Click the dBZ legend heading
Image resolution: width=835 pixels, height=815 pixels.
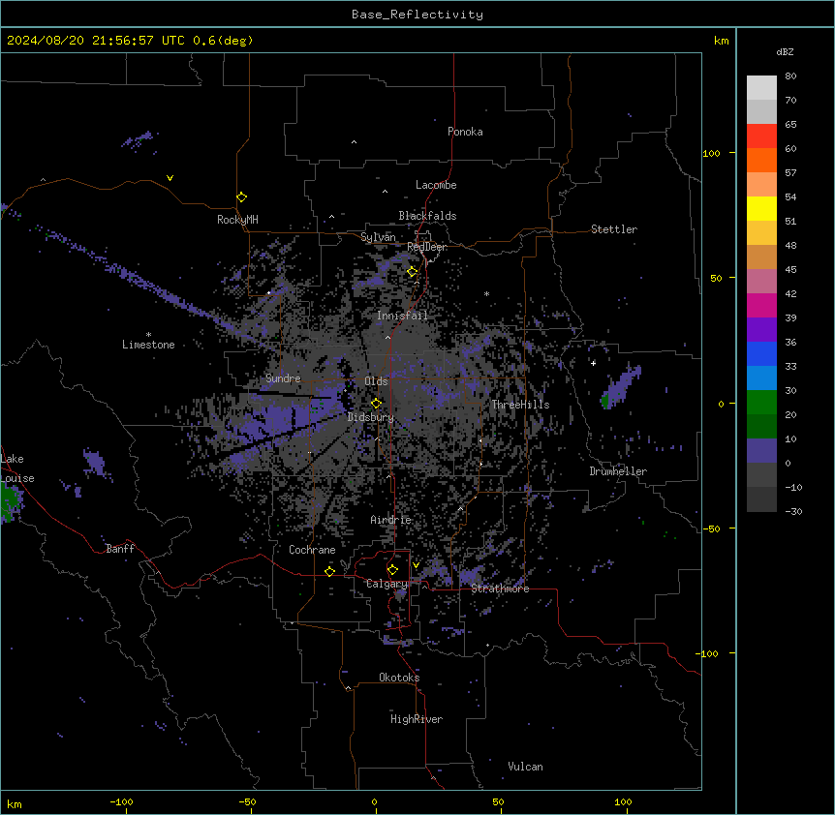[785, 52]
